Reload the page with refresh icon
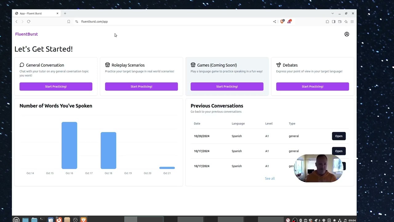 tap(29, 22)
